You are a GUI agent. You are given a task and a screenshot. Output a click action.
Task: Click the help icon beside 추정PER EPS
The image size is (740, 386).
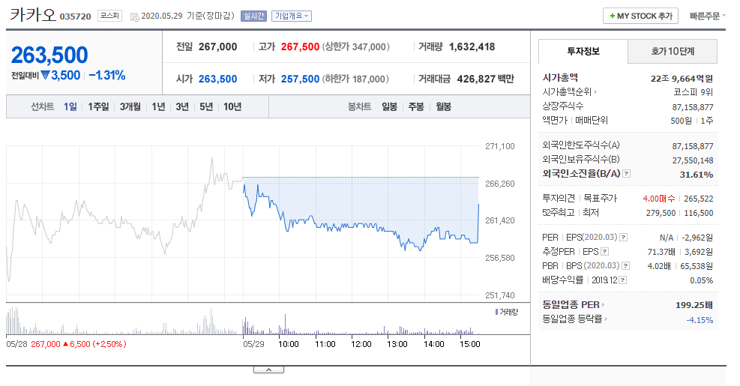pyautogui.click(x=604, y=252)
